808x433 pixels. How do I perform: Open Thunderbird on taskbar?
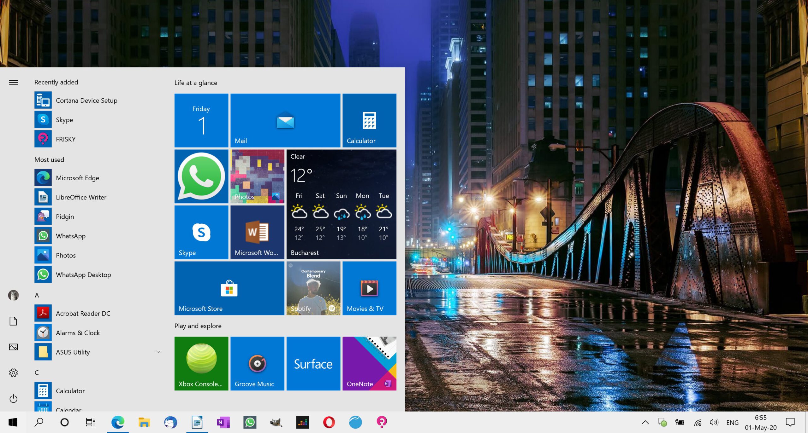tap(171, 422)
